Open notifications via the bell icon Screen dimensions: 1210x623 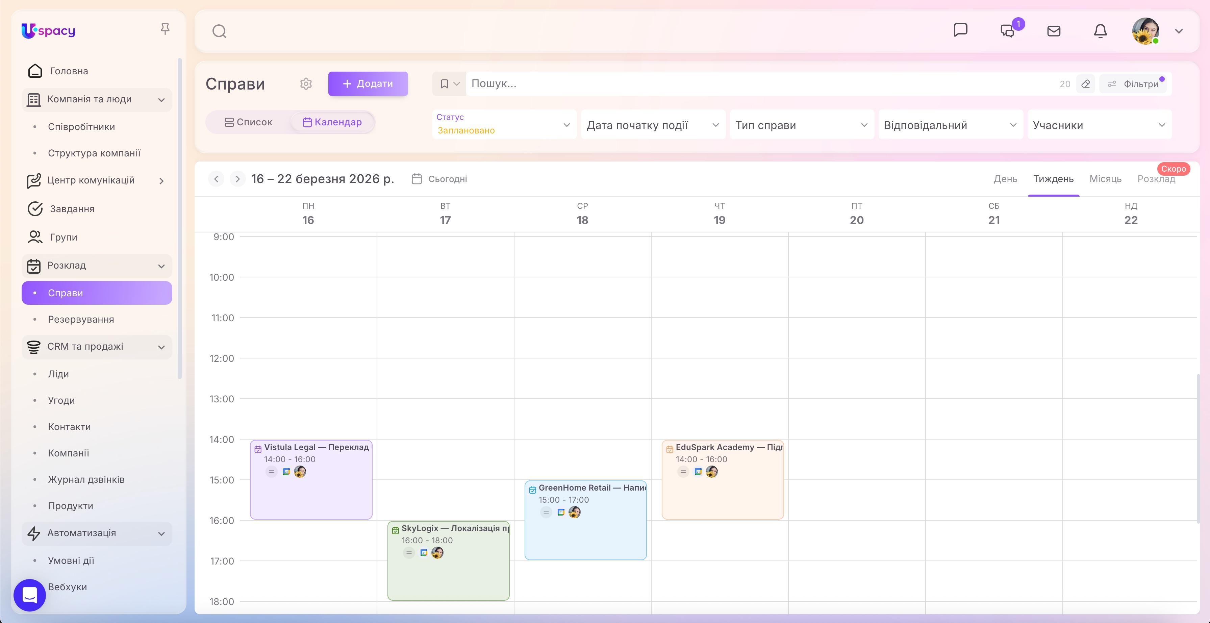click(x=1100, y=31)
